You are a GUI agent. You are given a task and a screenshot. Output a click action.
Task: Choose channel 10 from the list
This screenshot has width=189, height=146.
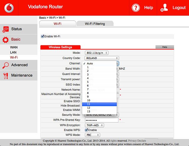coord(100,100)
